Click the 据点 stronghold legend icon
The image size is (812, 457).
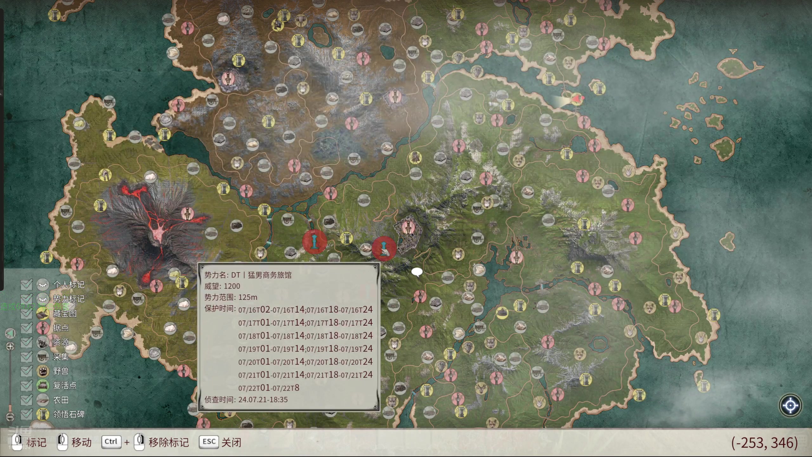coord(43,328)
